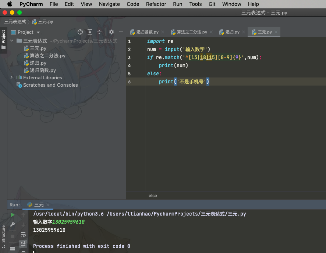Click the 三元表达式 breadcrumb in navigation bar

tap(15, 22)
